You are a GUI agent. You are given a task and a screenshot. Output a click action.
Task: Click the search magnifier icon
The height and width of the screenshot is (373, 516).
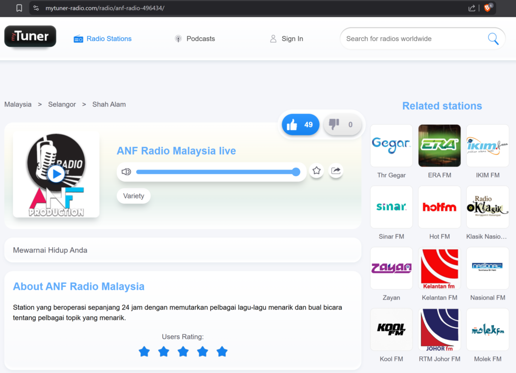coord(493,39)
